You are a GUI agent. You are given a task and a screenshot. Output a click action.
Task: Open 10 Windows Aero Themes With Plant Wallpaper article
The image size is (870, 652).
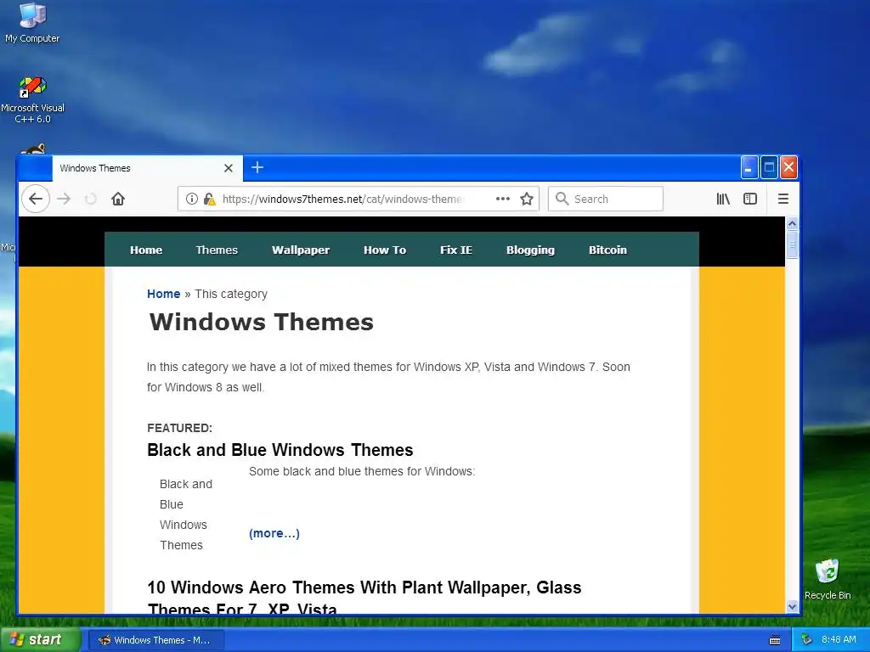(364, 598)
